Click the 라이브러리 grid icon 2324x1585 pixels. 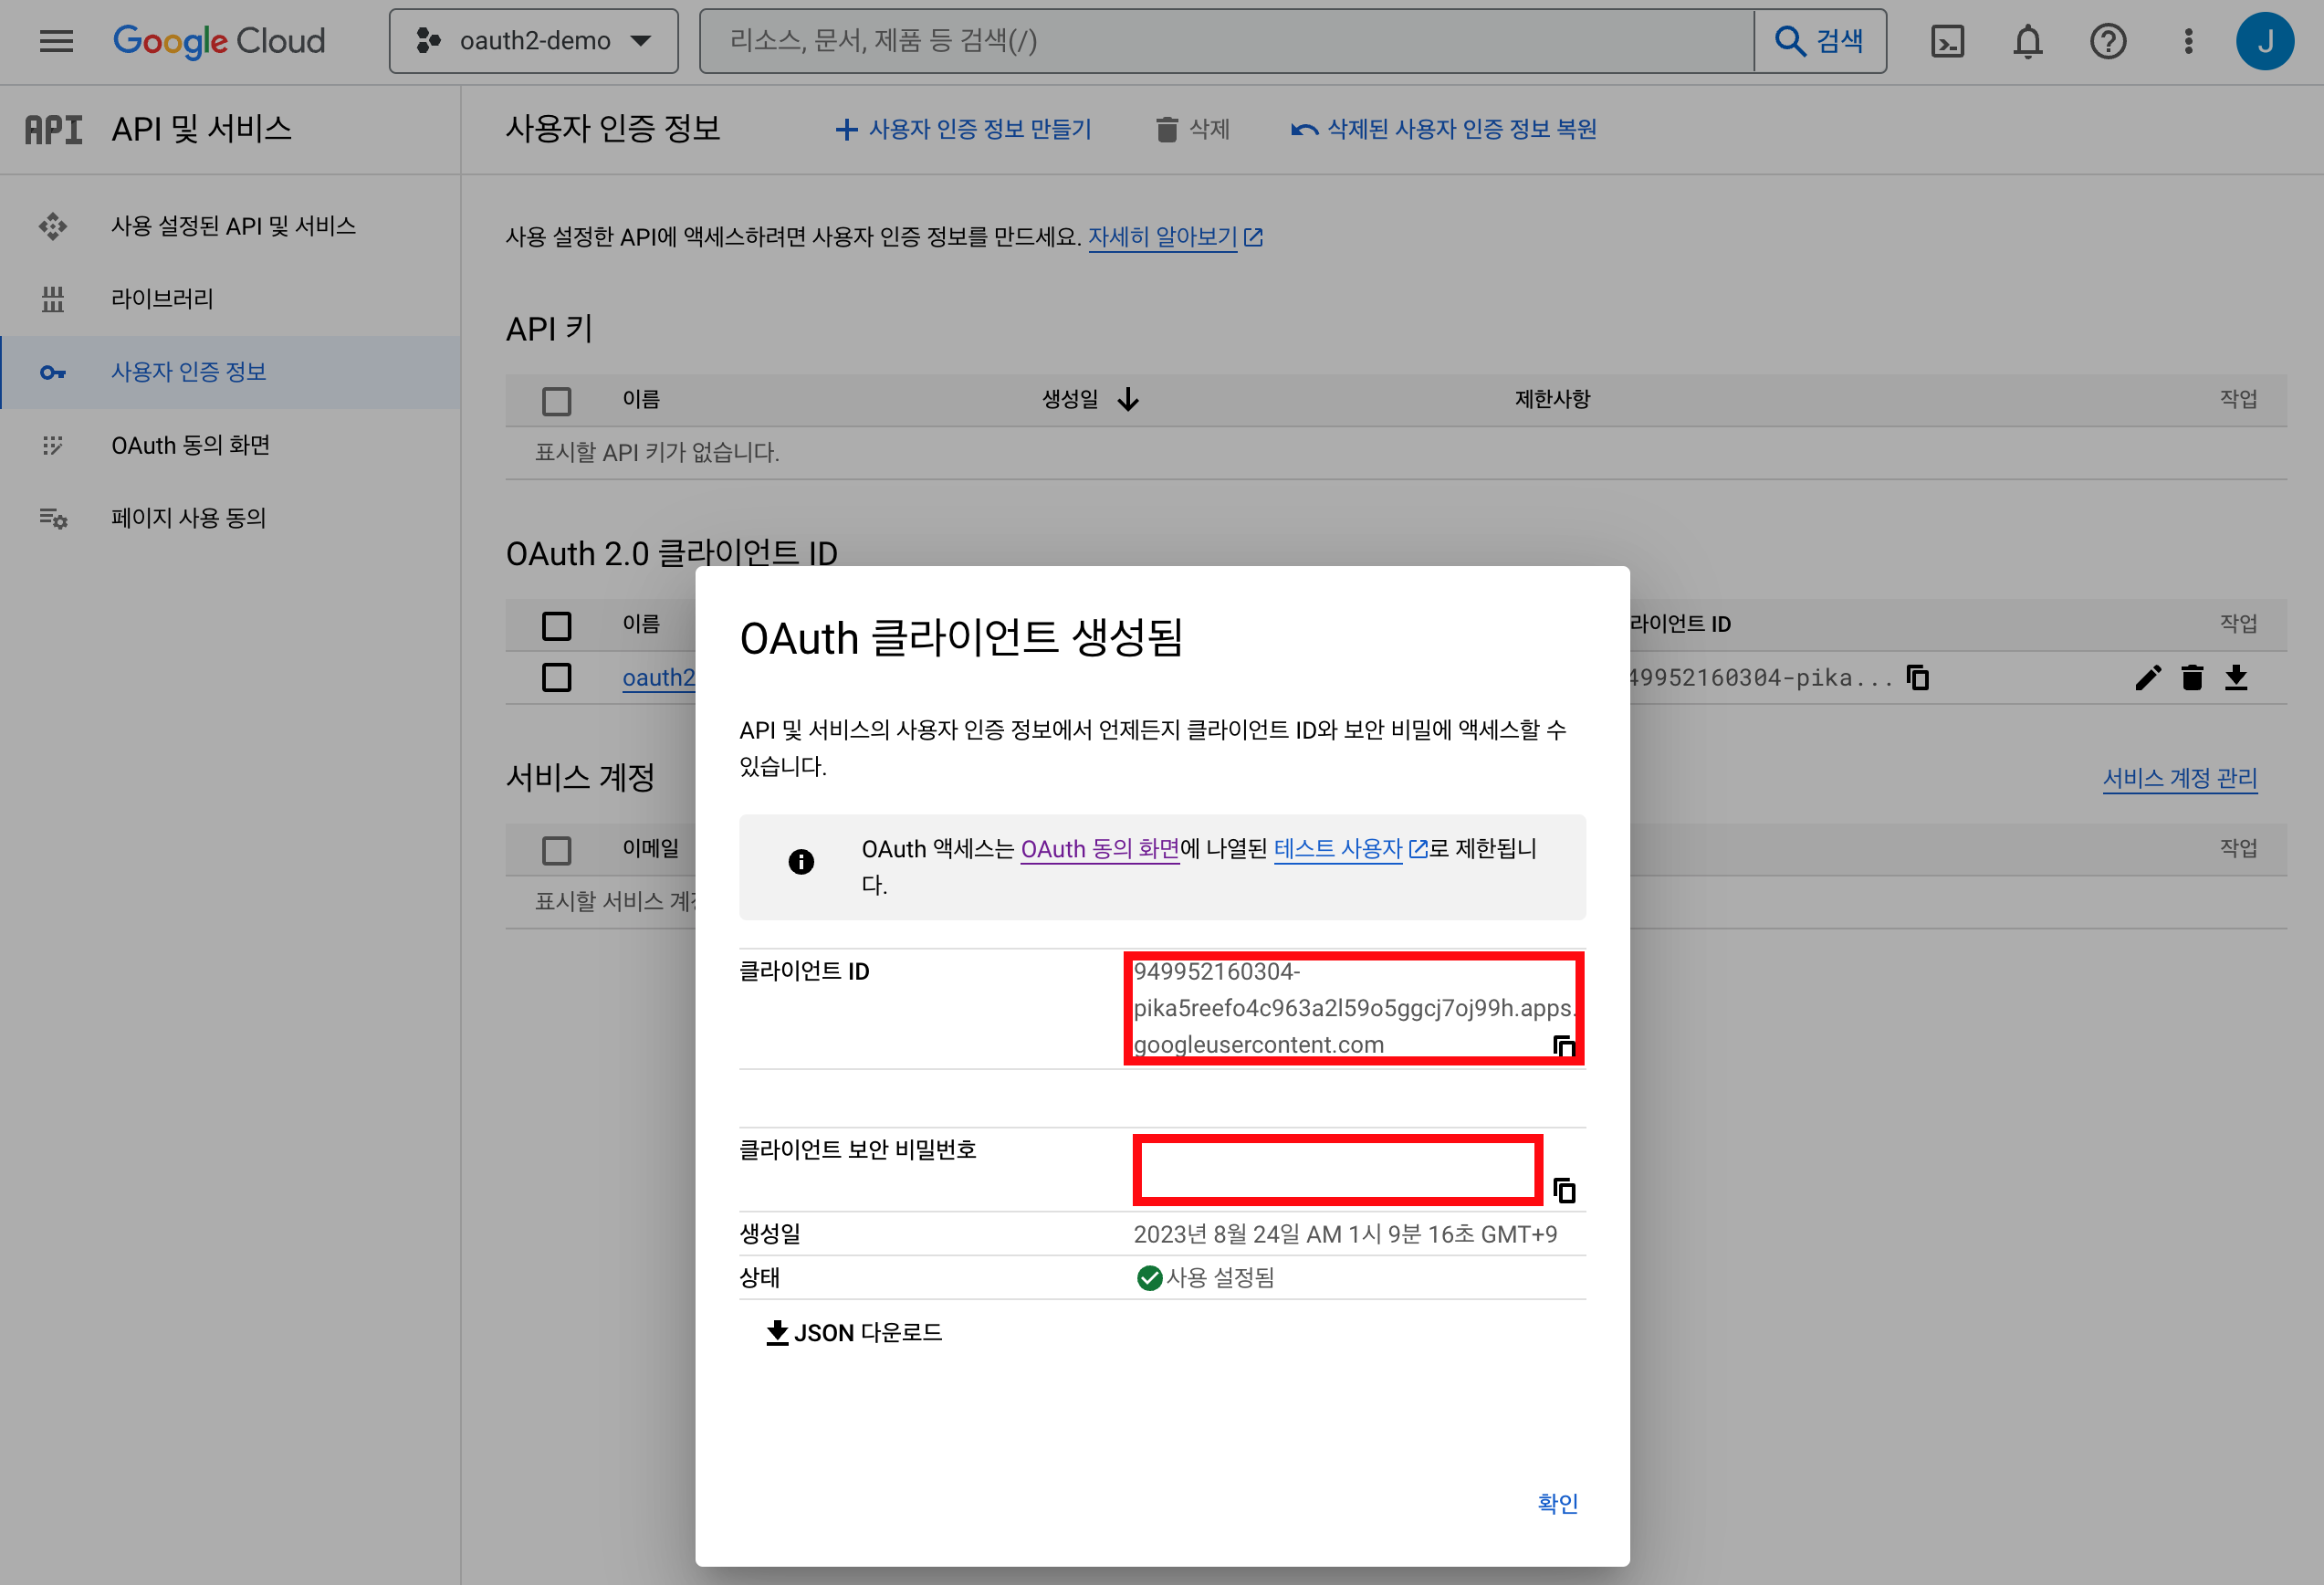click(53, 299)
